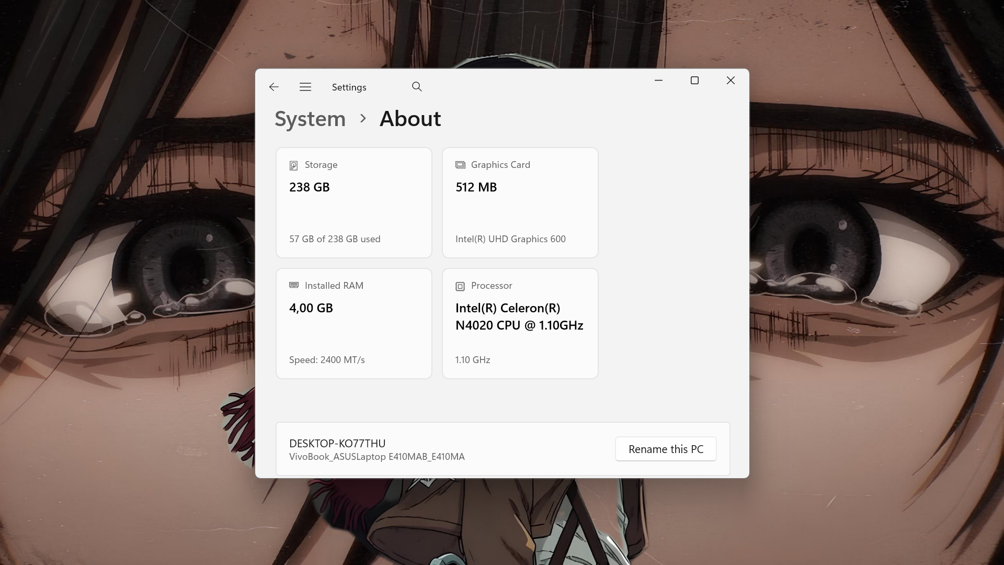The height and width of the screenshot is (565, 1004).
Task: Click the '57 GB of 238 GB used' text
Action: (335, 239)
